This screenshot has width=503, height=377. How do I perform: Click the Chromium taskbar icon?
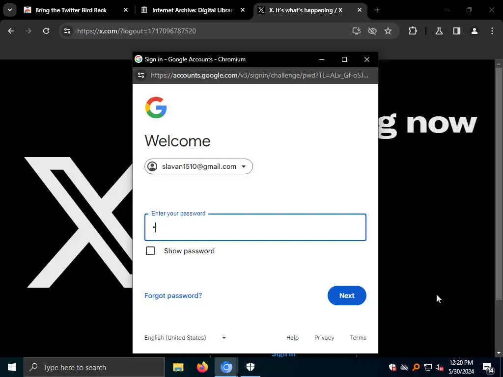coord(226,367)
